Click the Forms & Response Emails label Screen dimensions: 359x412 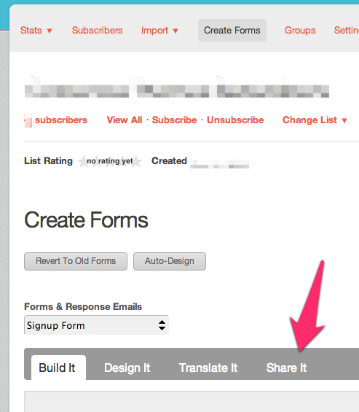click(83, 307)
